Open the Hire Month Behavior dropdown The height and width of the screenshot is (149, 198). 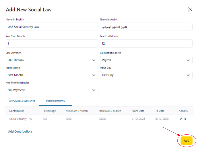coord(52,90)
